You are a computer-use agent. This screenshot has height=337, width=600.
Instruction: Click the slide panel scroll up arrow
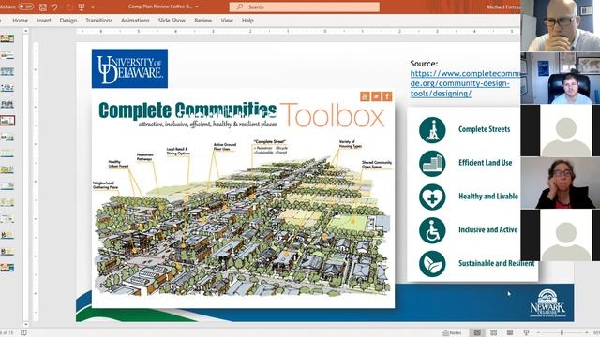(x=26, y=31)
